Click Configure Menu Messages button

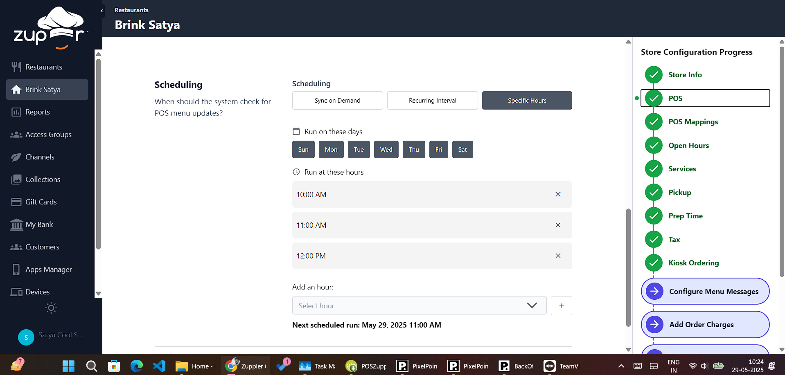(x=705, y=292)
